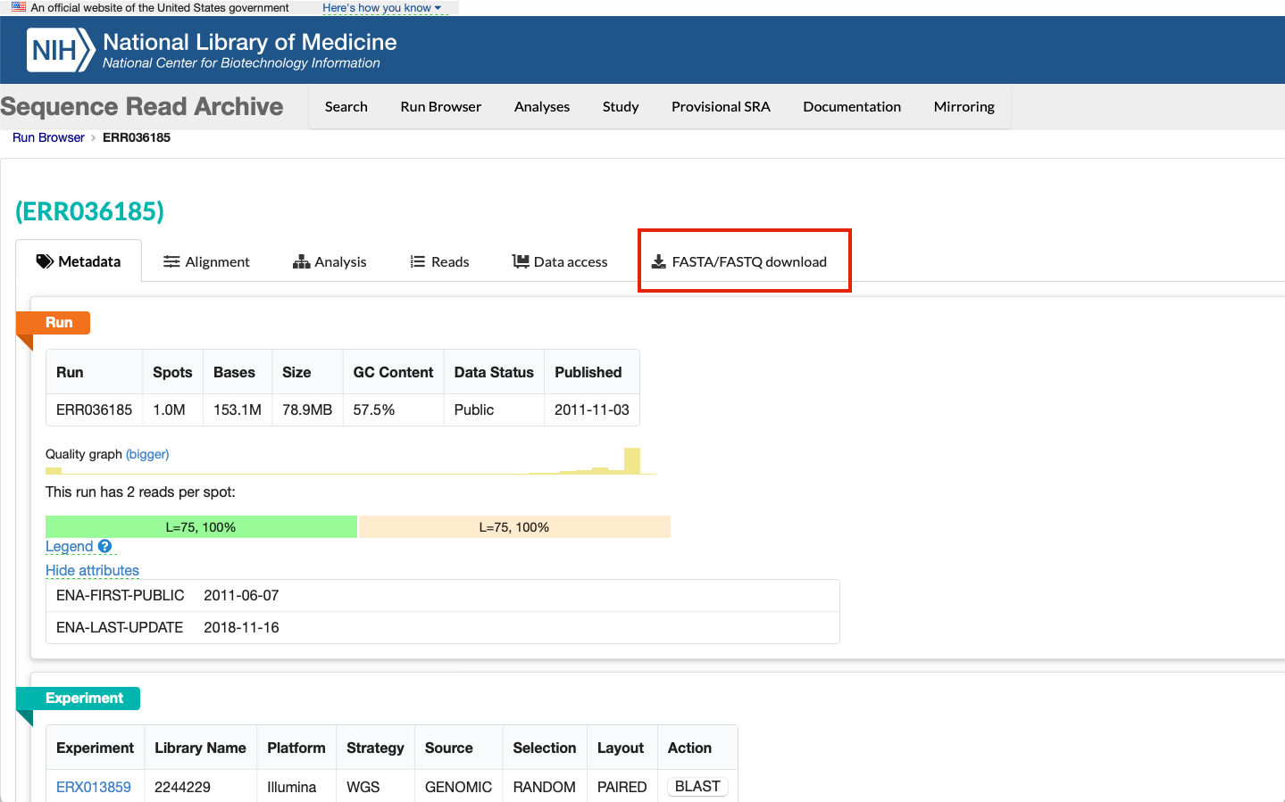Viewport: 1285px width, 802px height.
Task: Open the Run Browser menu item
Action: (x=440, y=106)
